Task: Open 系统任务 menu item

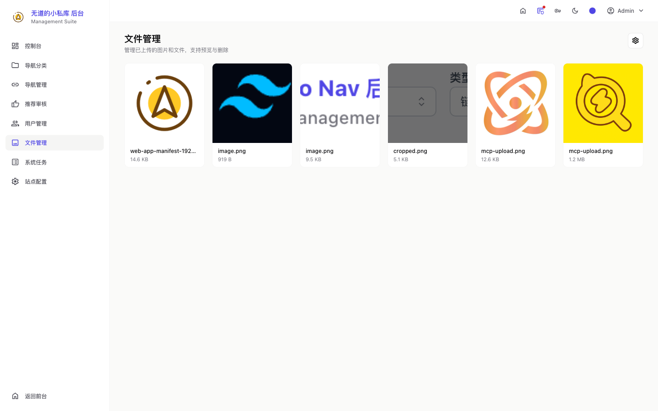Action: click(54, 162)
